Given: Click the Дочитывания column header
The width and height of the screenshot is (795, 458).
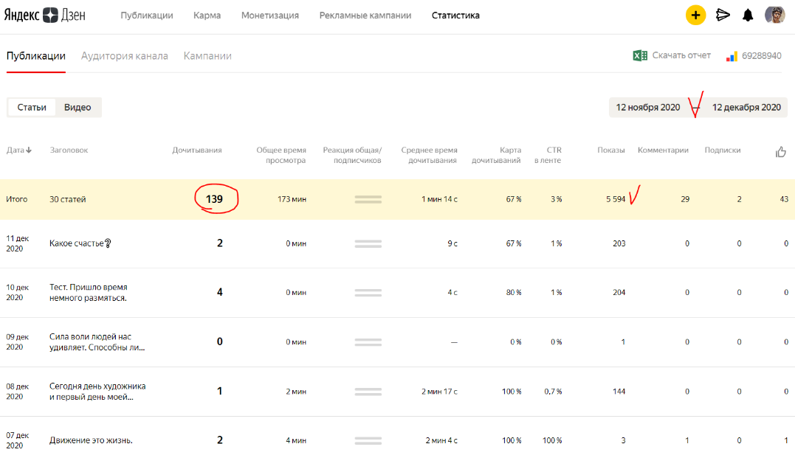Looking at the screenshot, I should pos(197,150).
